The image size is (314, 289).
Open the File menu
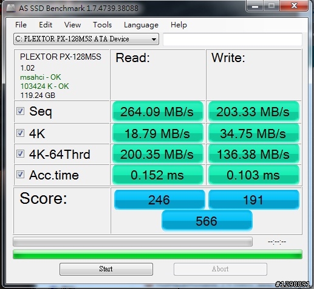[x=21, y=25]
